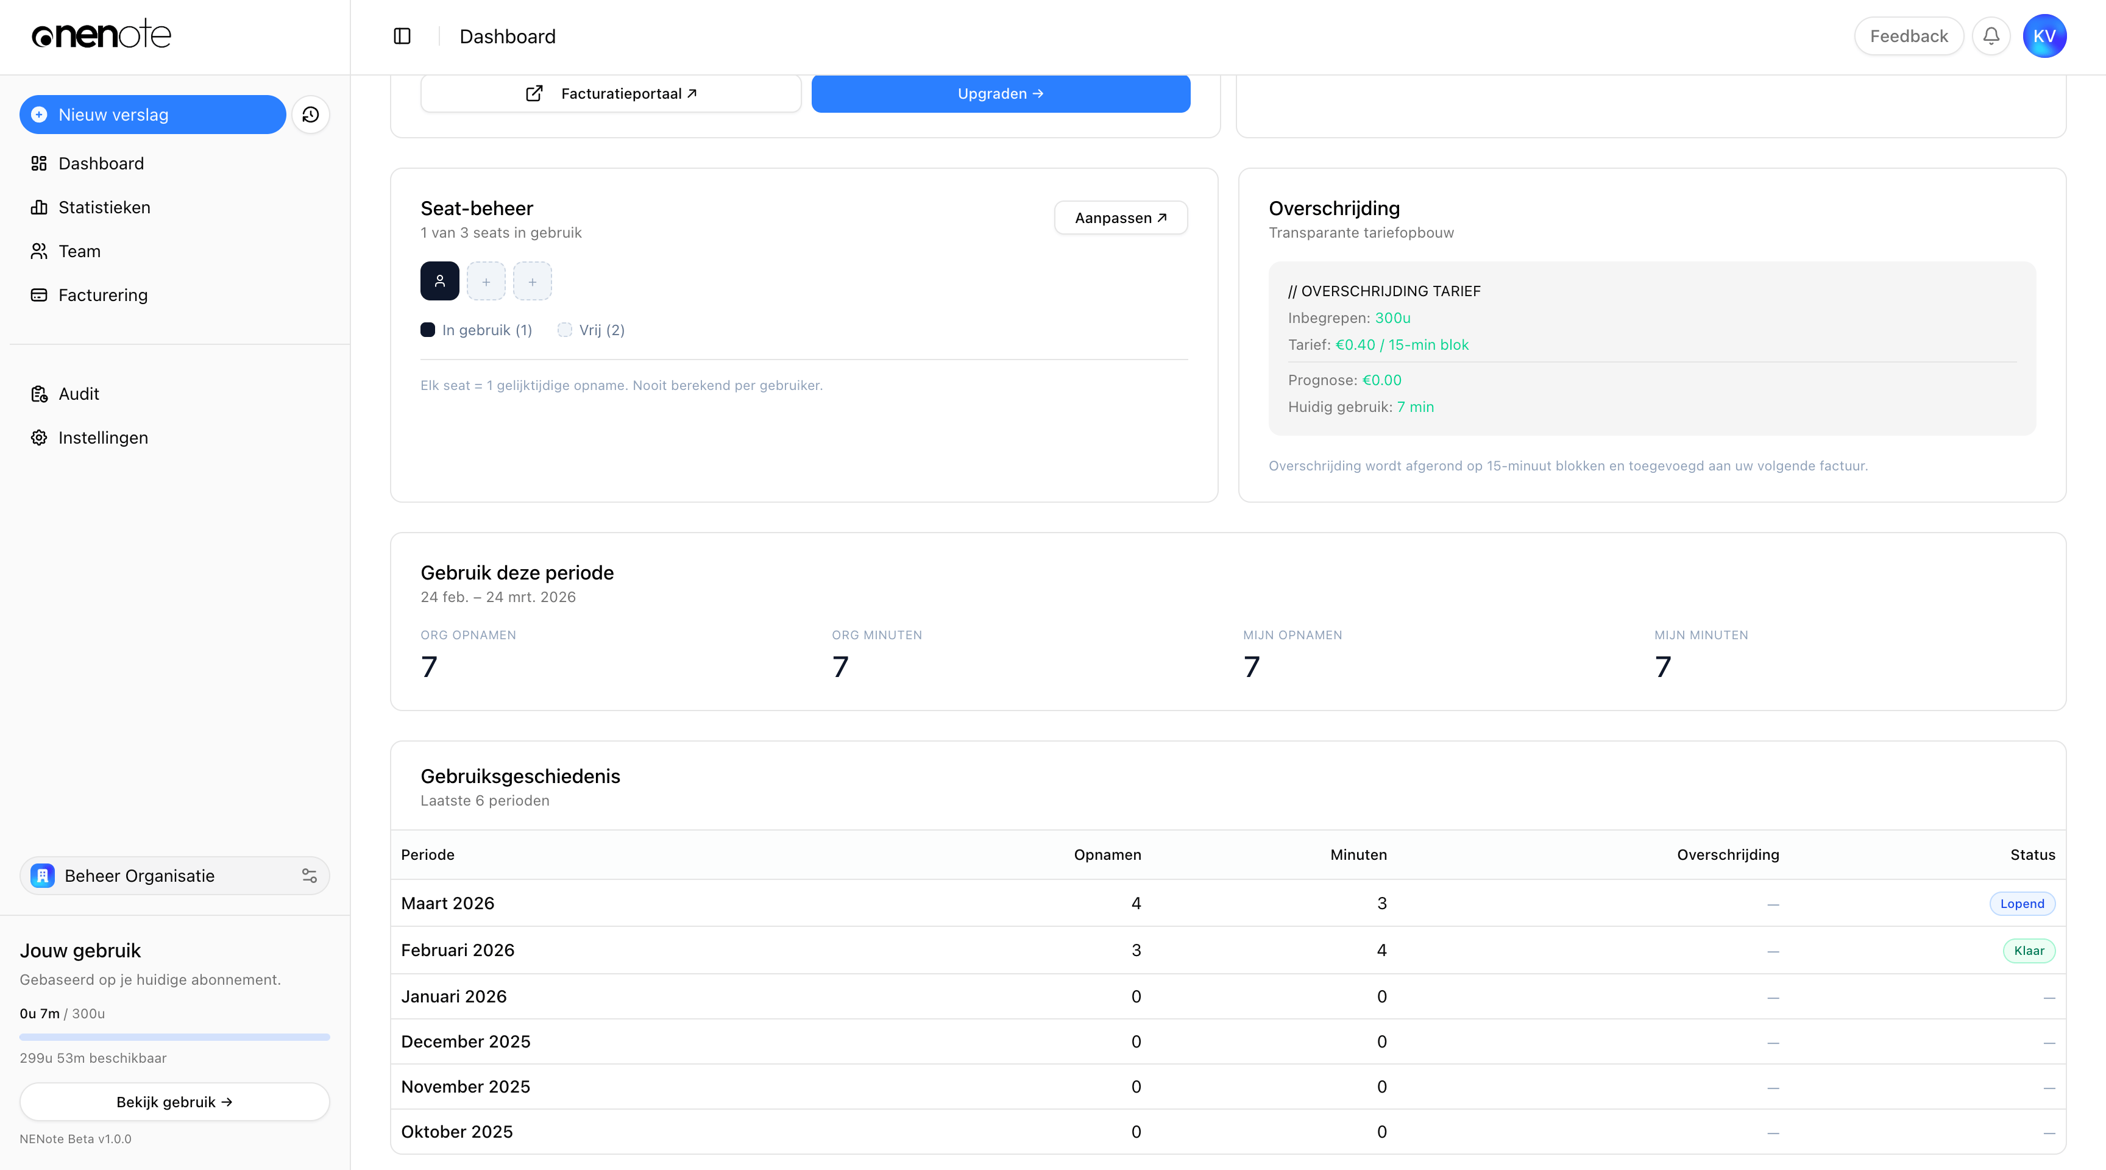Click the second empty seat plus slot
Viewport: 2106px width, 1170px height.
click(532, 282)
